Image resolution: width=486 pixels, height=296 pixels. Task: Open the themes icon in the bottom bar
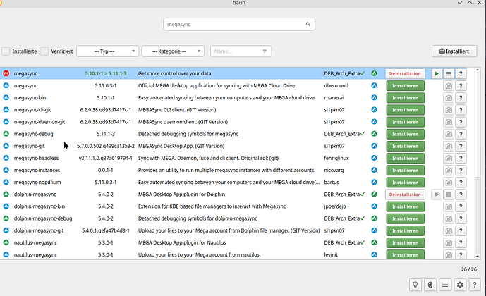pos(430,285)
